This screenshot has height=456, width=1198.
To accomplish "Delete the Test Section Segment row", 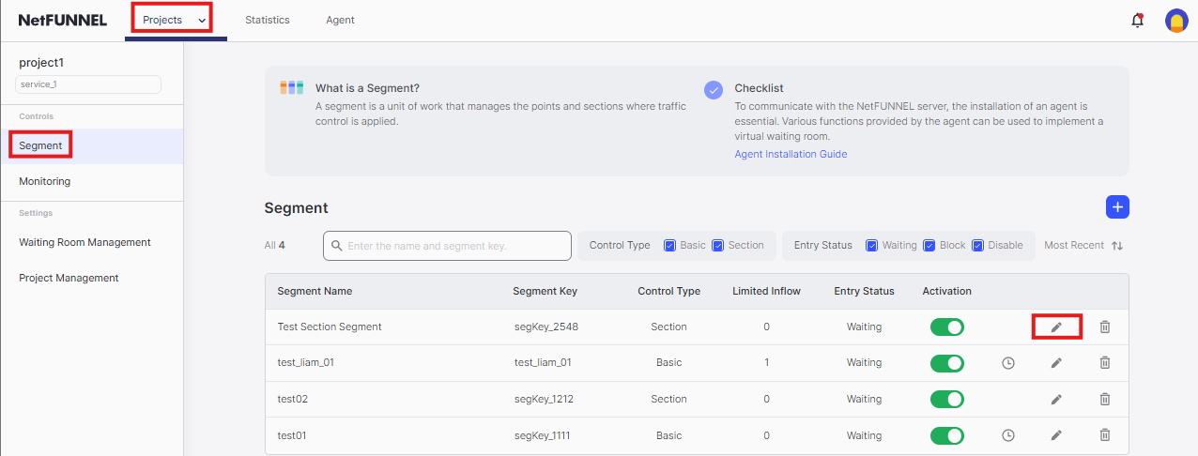I will [x=1105, y=327].
